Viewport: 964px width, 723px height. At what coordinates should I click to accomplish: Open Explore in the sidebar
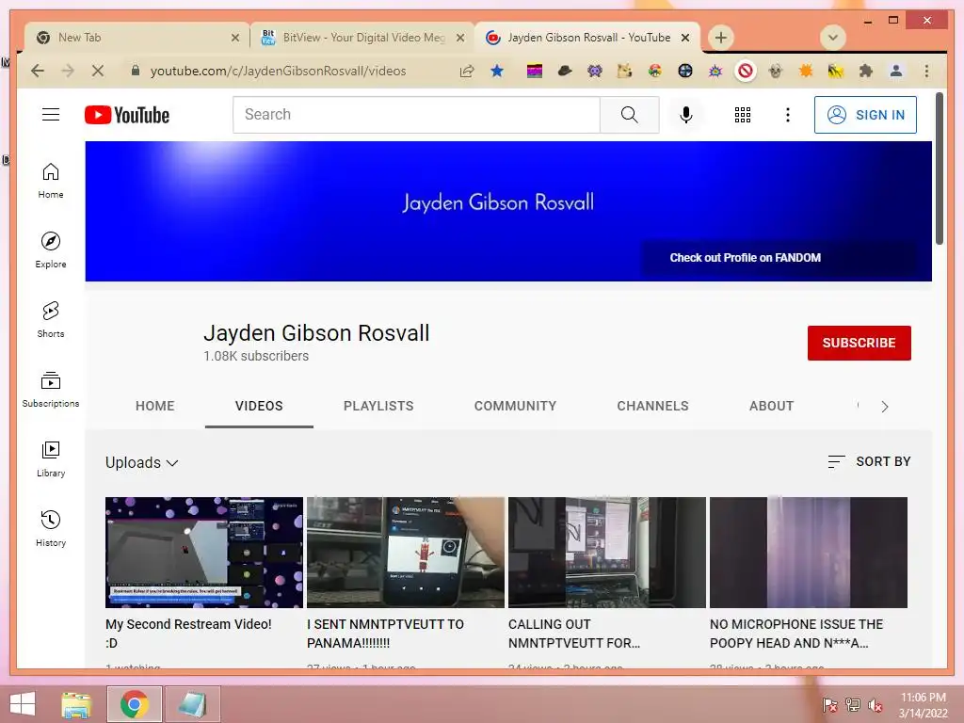click(51, 250)
